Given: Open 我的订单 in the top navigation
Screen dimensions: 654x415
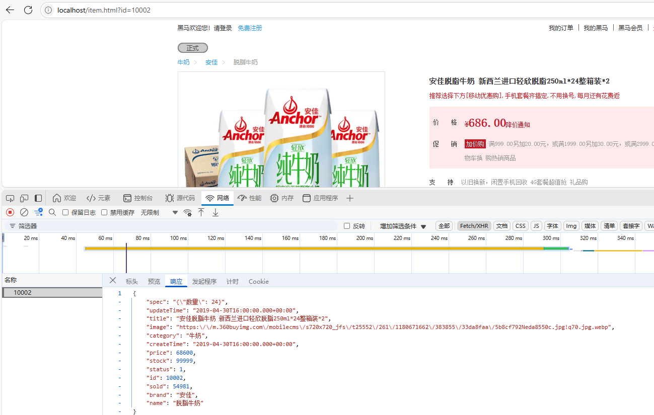Looking at the screenshot, I should [561, 28].
